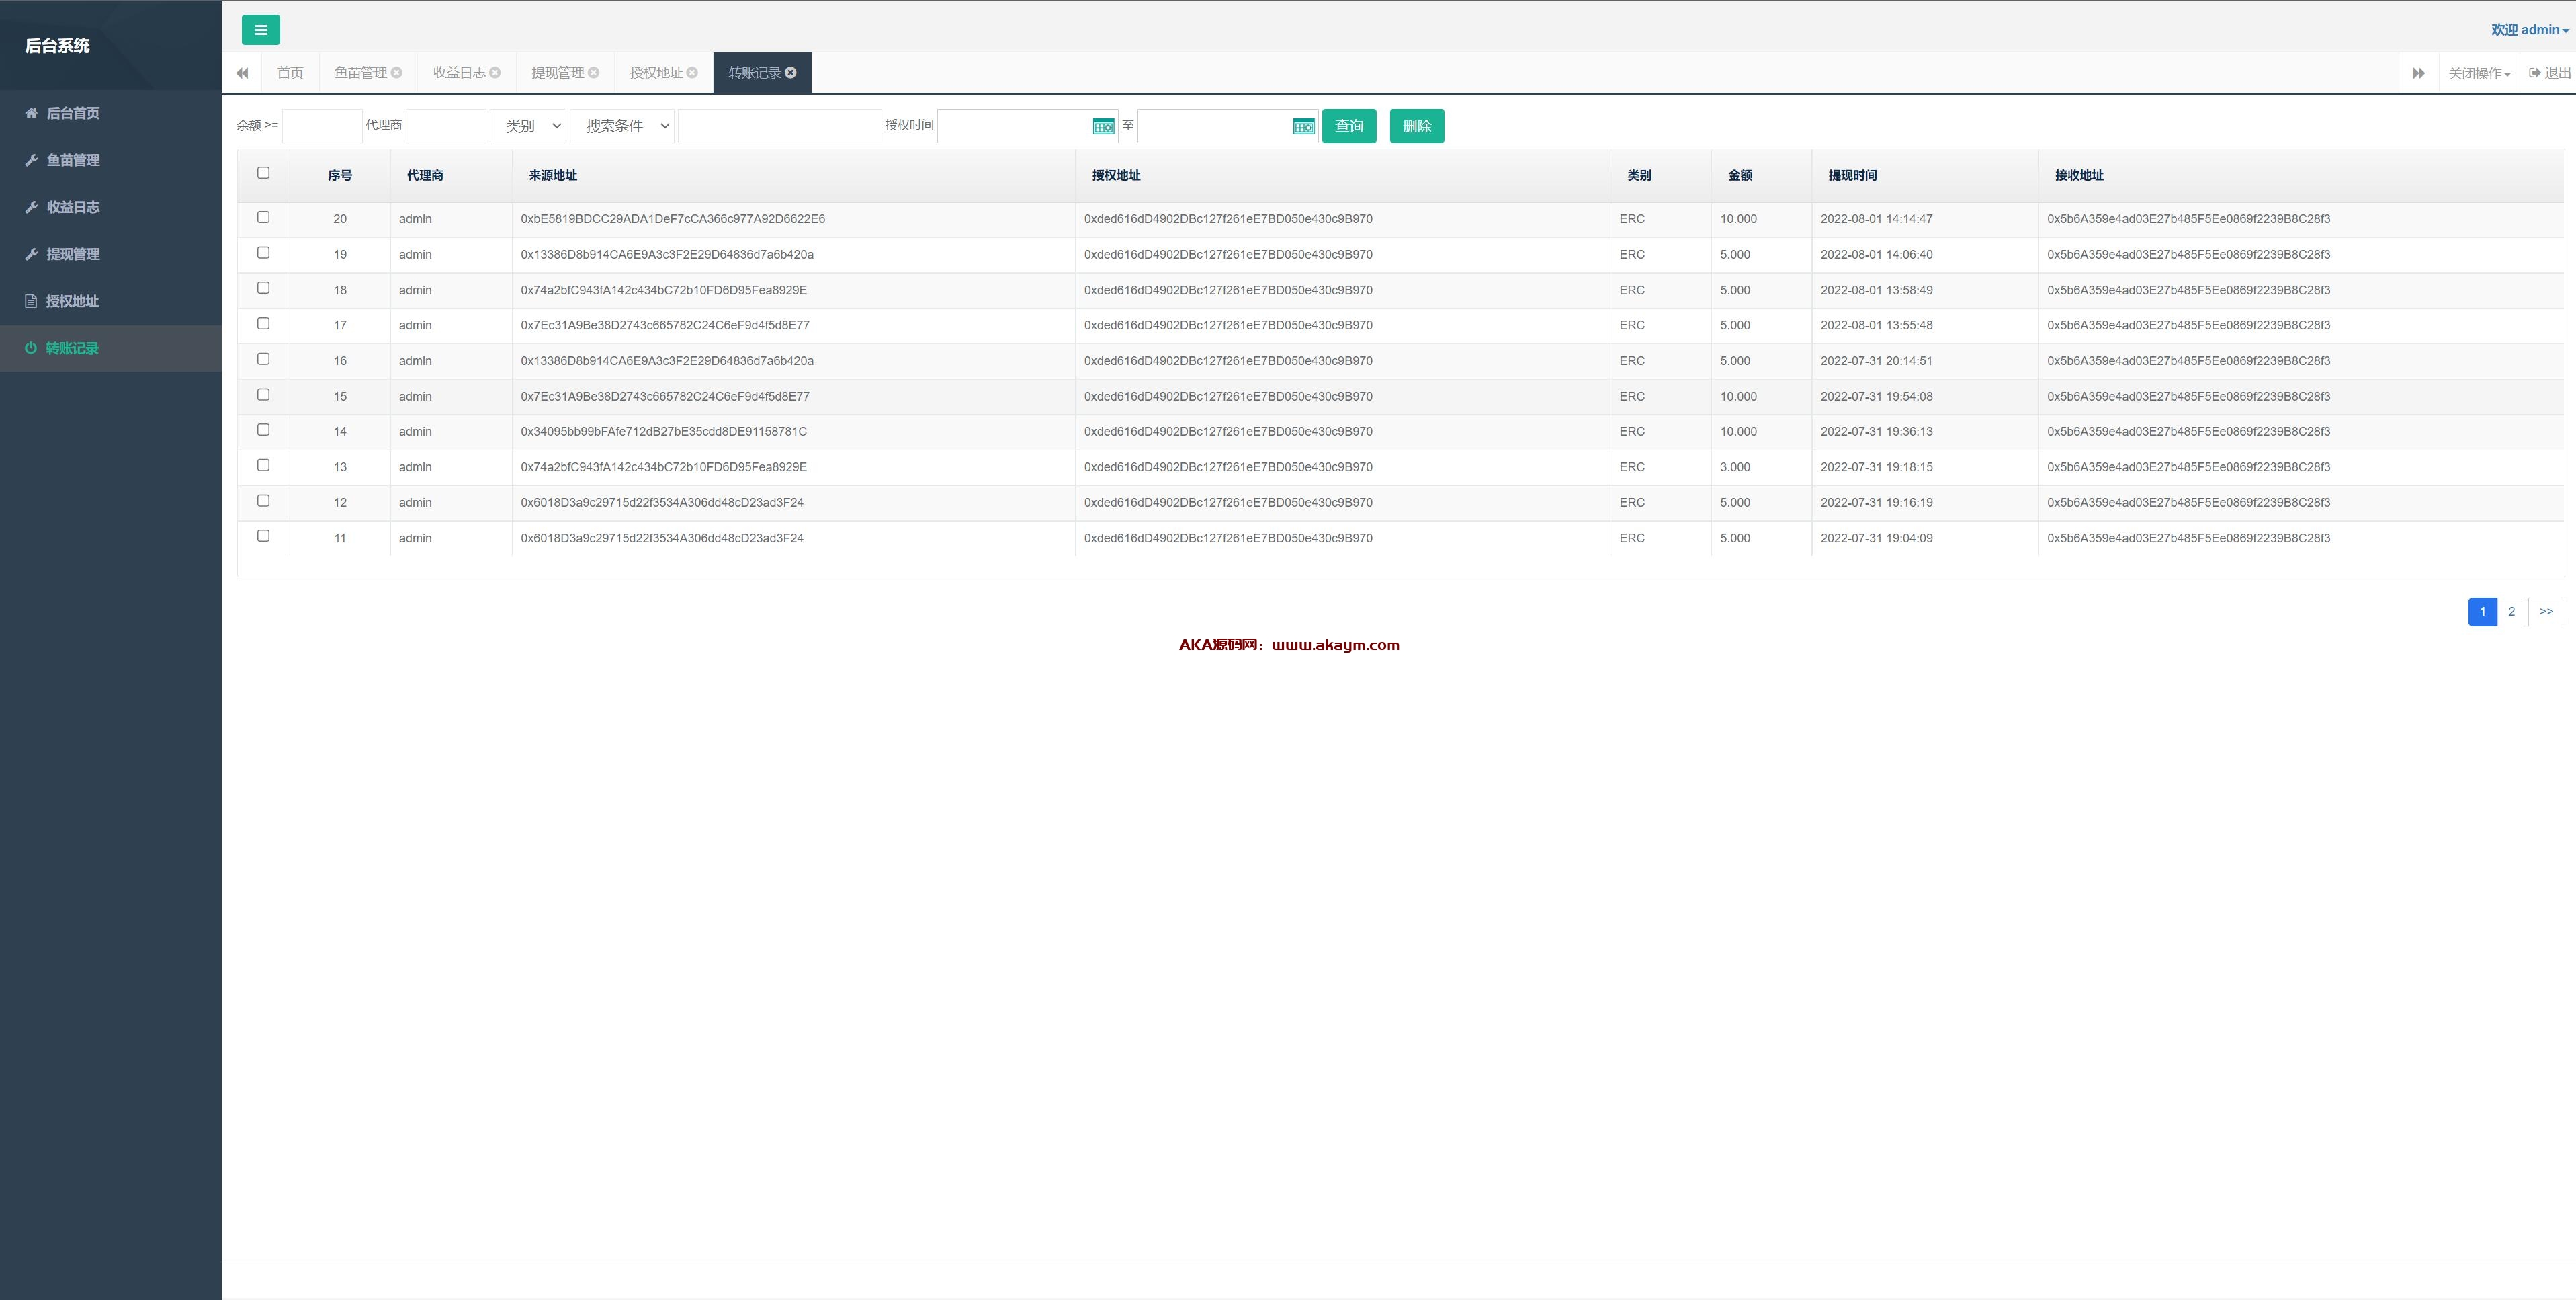Click the 查询 search button
Screen dimensions: 2576x1300
pyautogui.click(x=1349, y=126)
